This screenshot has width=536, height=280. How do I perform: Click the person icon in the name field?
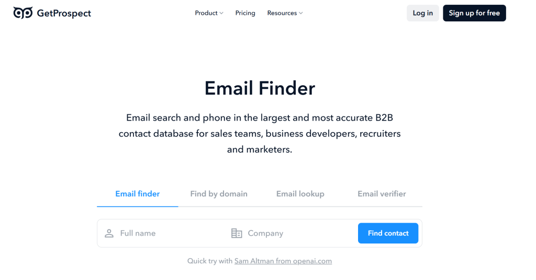(109, 234)
